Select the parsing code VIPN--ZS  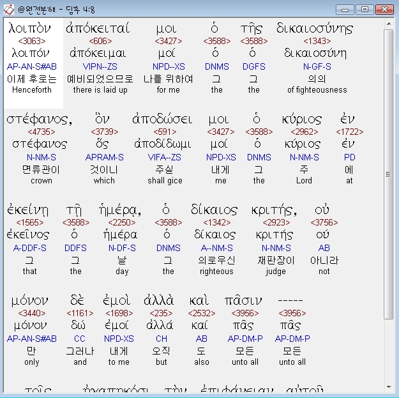[100, 66]
